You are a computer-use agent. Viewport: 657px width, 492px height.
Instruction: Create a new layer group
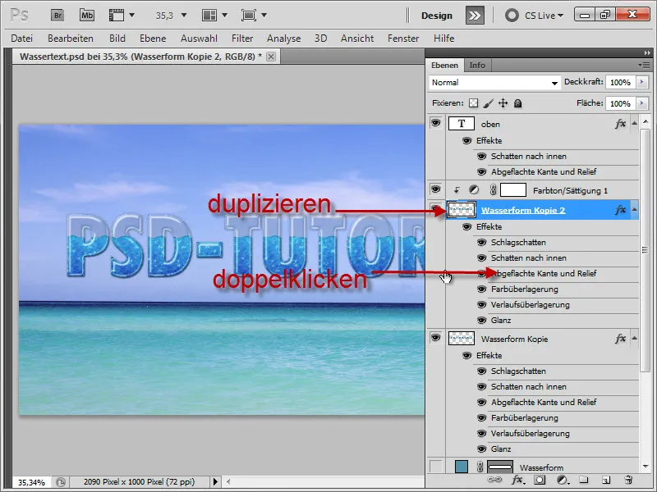point(584,480)
